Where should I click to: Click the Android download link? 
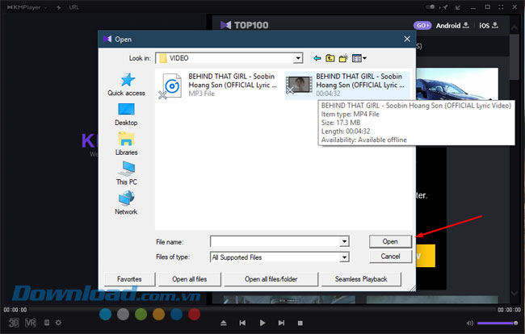pyautogui.click(x=452, y=25)
